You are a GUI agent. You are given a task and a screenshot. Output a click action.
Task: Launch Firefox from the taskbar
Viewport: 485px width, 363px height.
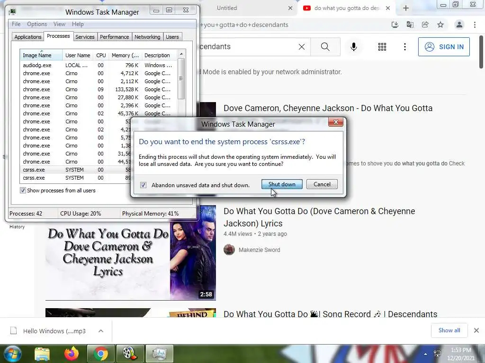click(x=72, y=354)
